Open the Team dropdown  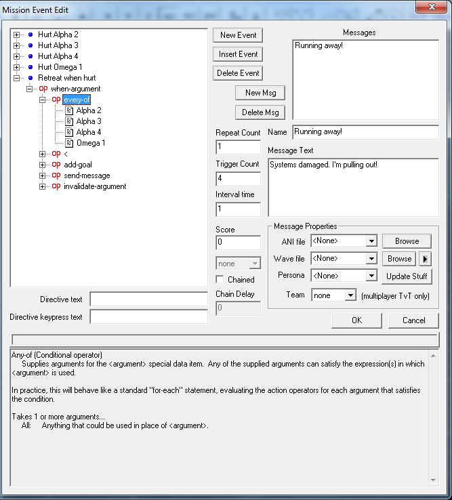click(350, 296)
